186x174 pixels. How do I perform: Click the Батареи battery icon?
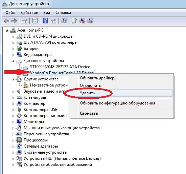pyautogui.click(x=19, y=49)
